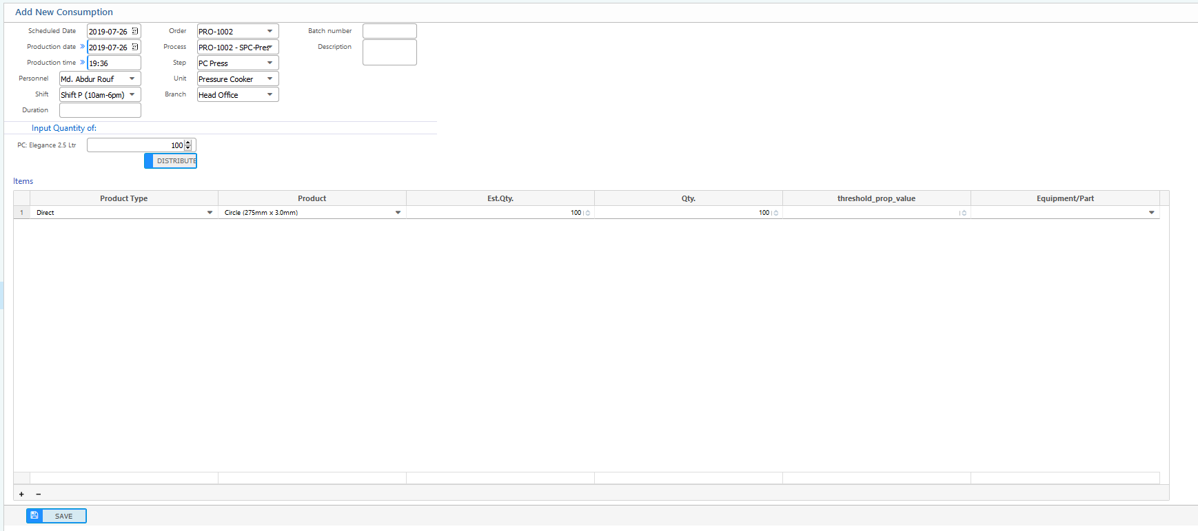Click into the Duration text field

pos(100,110)
